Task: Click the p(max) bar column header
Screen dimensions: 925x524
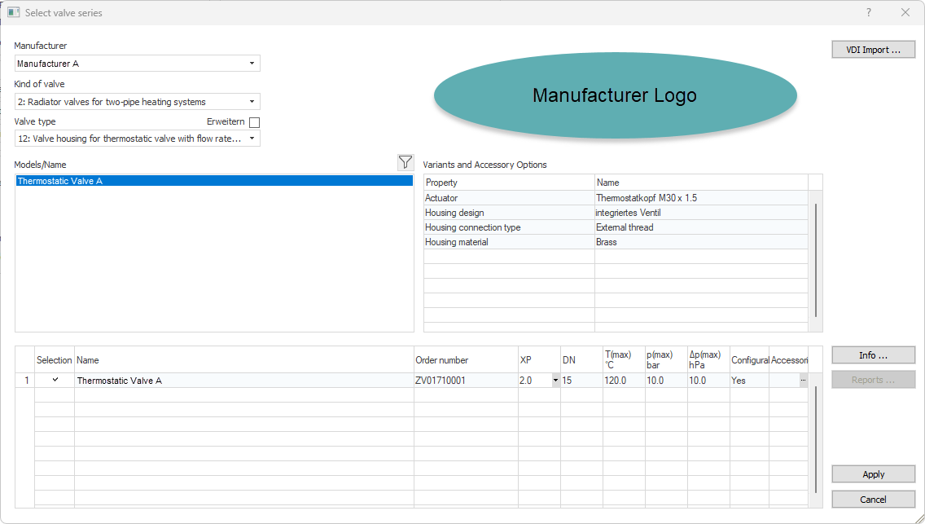Action: 667,360
